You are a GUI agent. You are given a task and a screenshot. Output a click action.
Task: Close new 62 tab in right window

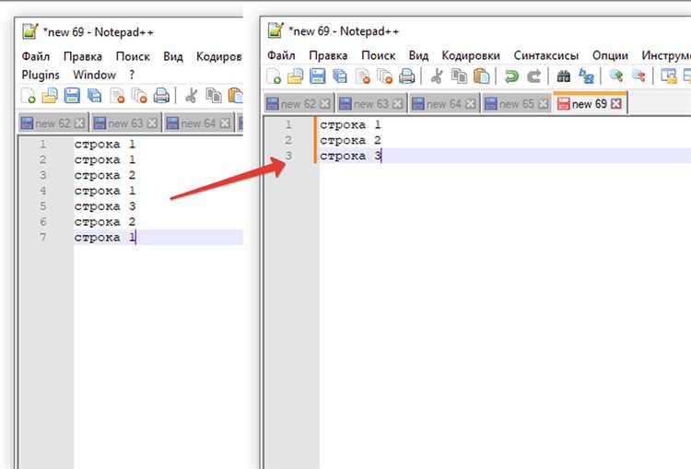(325, 104)
